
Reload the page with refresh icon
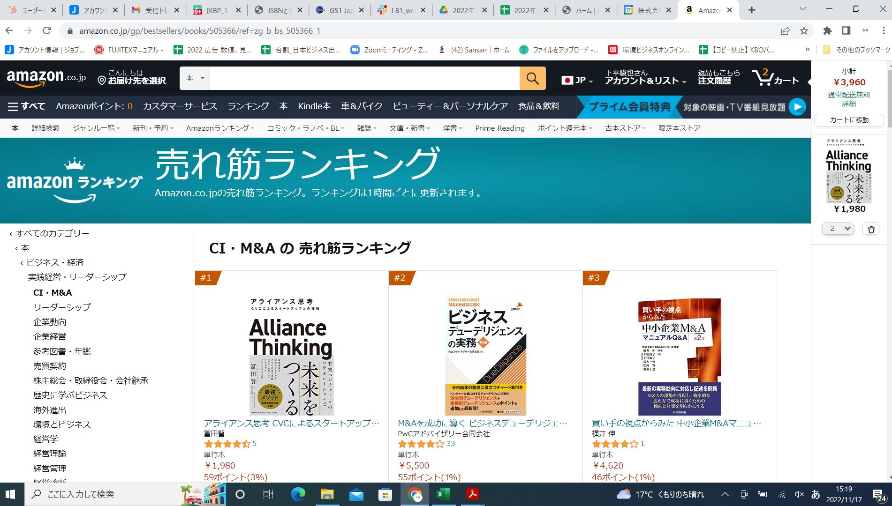click(x=46, y=31)
